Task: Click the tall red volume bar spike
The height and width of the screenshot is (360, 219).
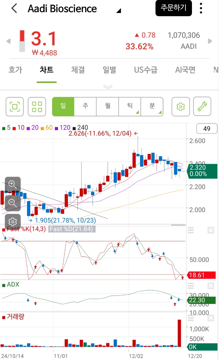Action: [x=180, y=333]
